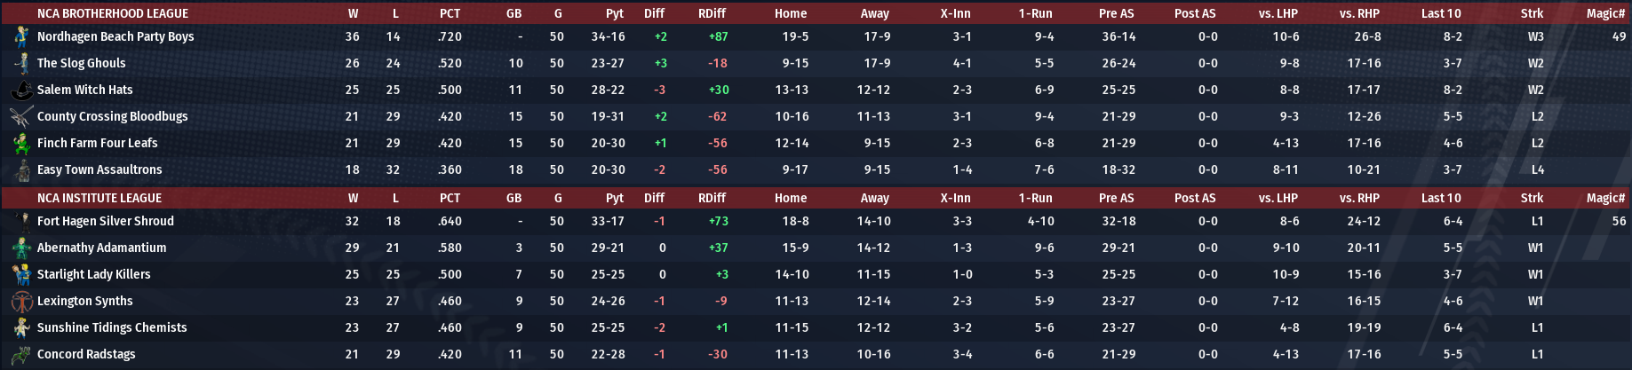Viewport: 1632px width, 370px height.
Task: Open Sunshine Tidings Chemists team link
Action: (x=112, y=327)
